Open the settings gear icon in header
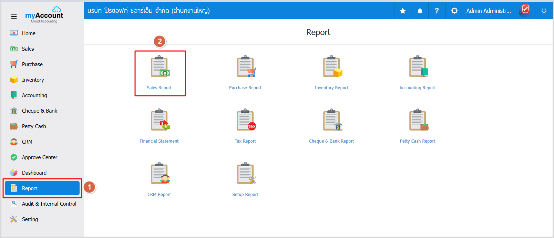Screen dimensions: 554x238 point(454,11)
